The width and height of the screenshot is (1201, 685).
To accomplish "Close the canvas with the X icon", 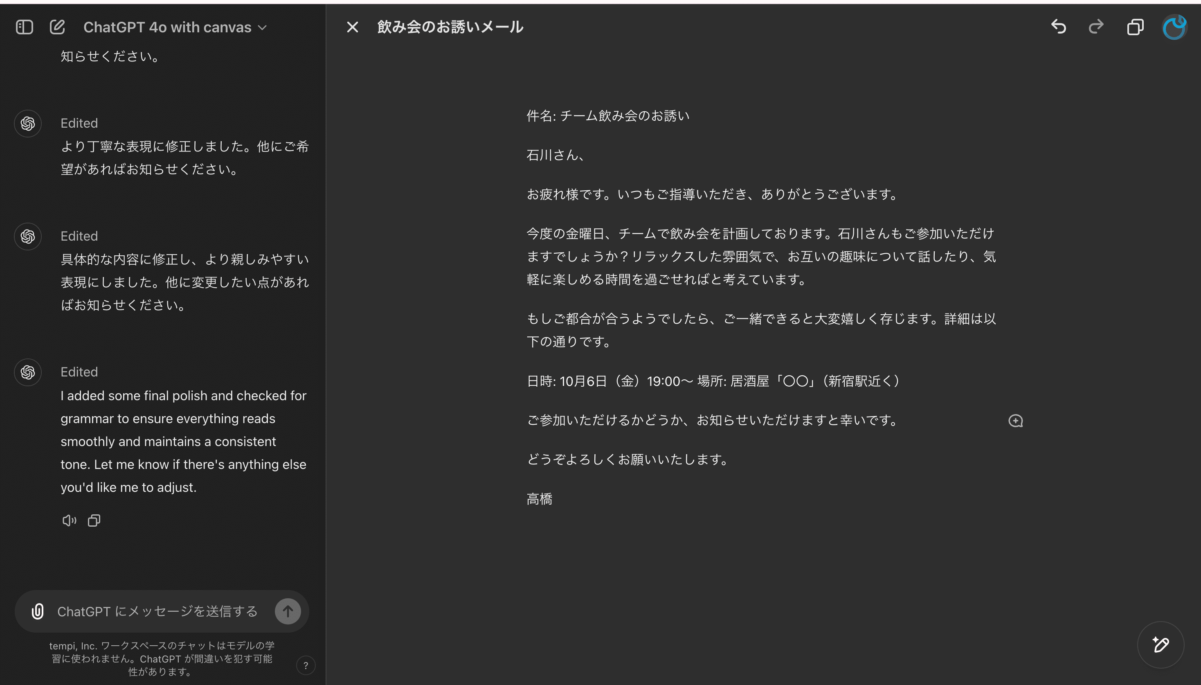I will [352, 27].
